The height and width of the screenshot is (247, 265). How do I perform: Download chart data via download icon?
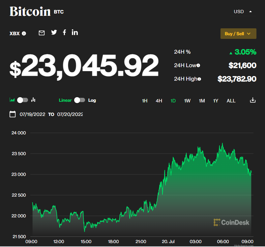point(253,100)
